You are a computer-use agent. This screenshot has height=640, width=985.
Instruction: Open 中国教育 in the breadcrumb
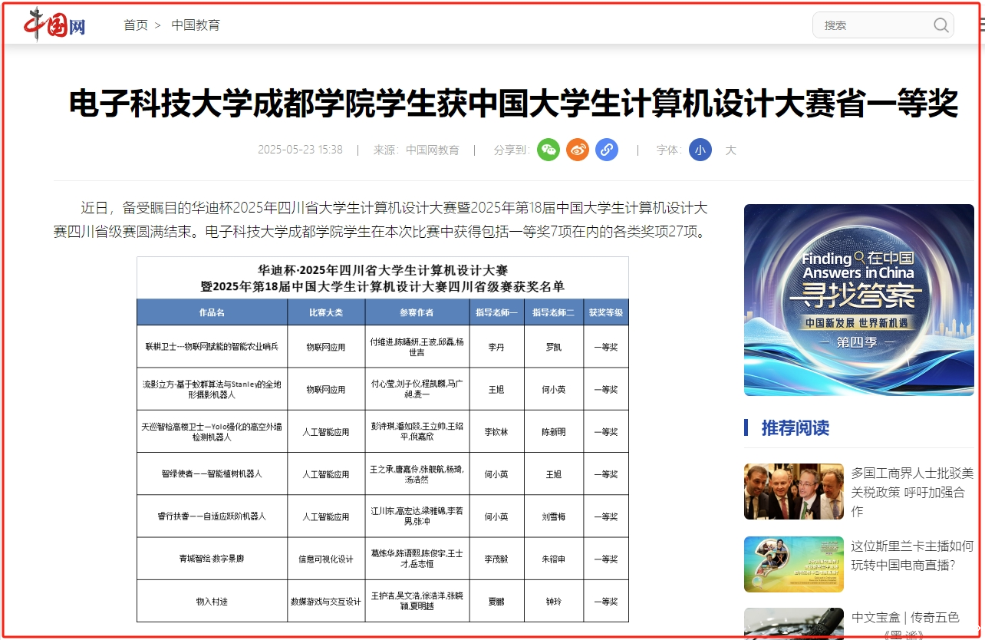(196, 25)
